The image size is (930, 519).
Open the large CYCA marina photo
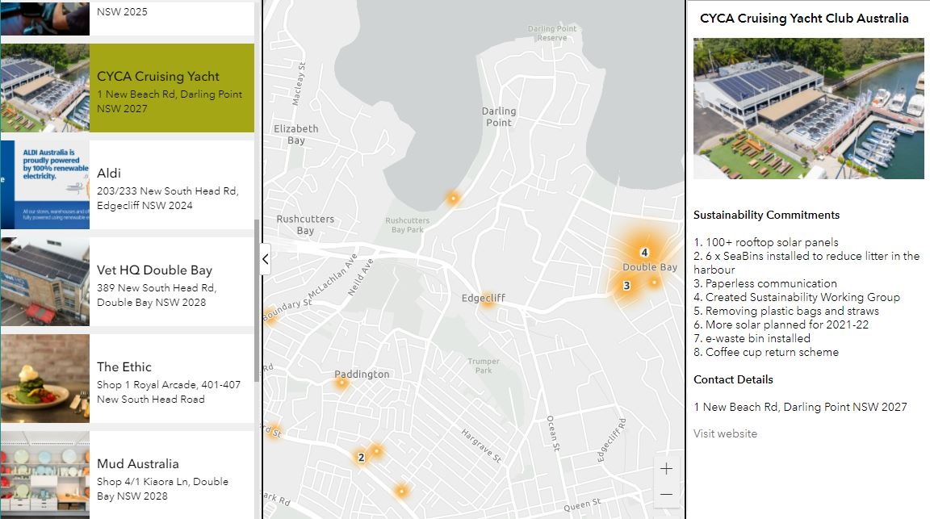(x=808, y=108)
